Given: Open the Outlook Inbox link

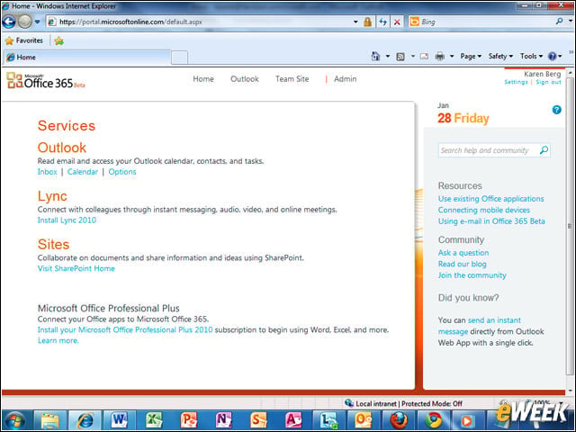Looking at the screenshot, I should coord(47,172).
